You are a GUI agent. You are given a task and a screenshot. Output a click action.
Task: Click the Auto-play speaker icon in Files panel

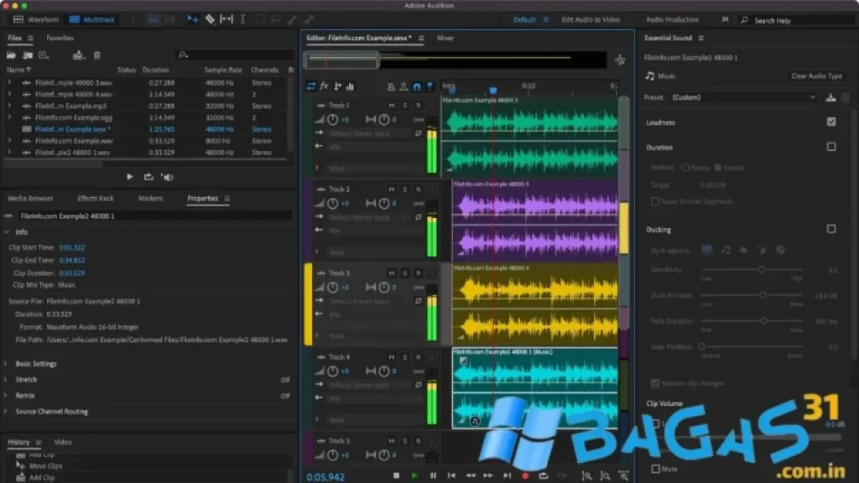tap(167, 177)
